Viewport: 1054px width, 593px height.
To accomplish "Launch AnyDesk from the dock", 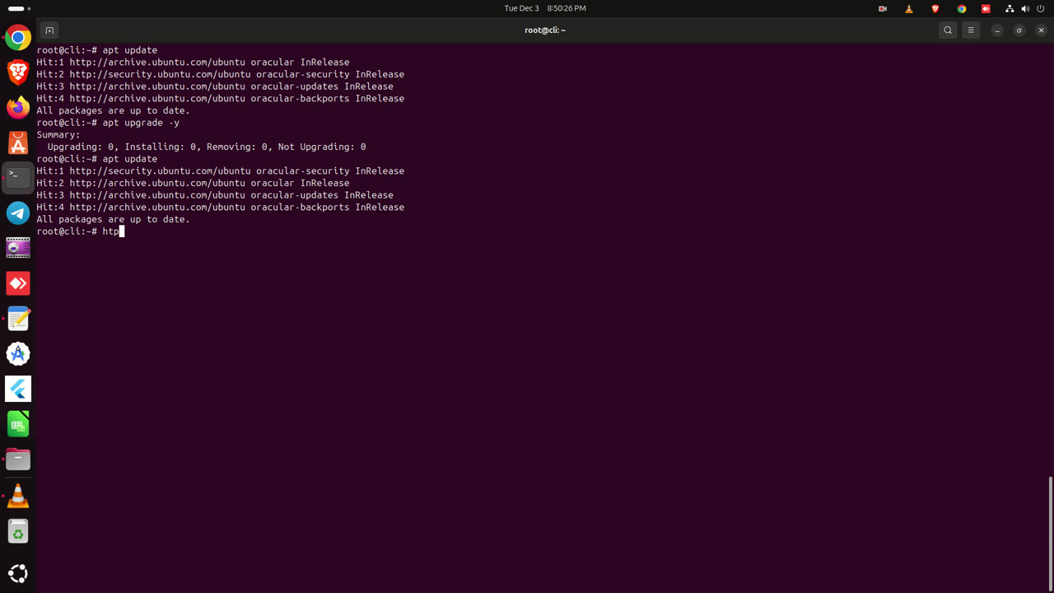I will click(x=18, y=283).
